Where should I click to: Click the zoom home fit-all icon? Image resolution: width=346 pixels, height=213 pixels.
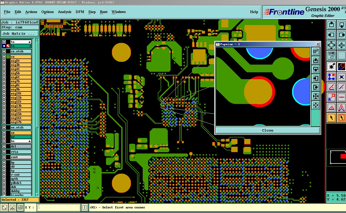click(332, 45)
